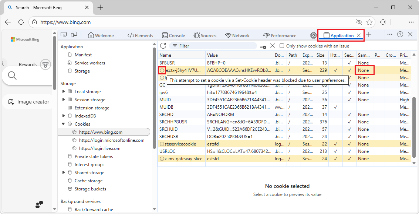This screenshot has width=419, height=214.
Task: Open the Network panel
Action: [x=237, y=35]
